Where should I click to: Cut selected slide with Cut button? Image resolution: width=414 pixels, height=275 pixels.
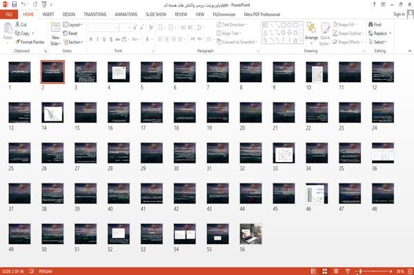(x=21, y=25)
